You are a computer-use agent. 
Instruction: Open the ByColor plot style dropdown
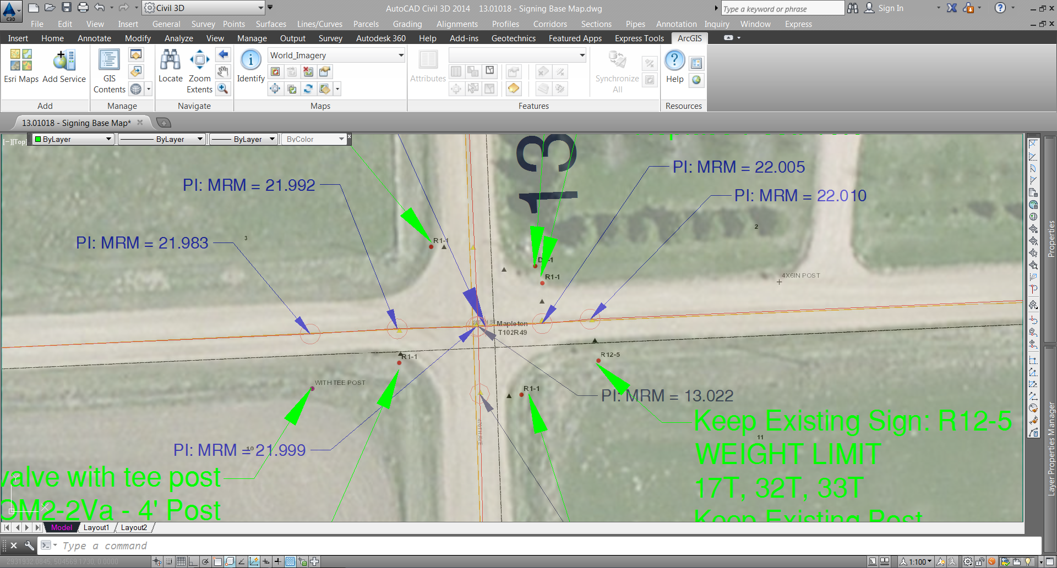tap(315, 139)
